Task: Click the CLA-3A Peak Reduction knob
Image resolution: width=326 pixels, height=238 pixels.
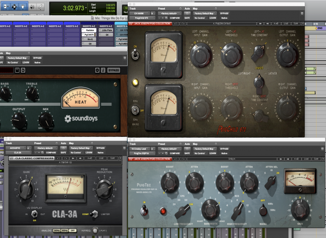Action: pyautogui.click(x=104, y=189)
